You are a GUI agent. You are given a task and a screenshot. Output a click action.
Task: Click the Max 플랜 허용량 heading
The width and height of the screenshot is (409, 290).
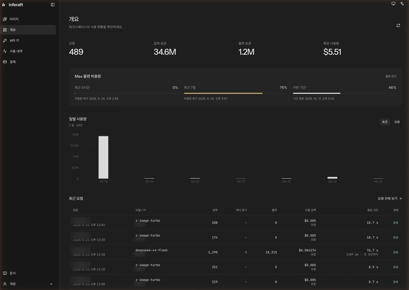click(x=88, y=76)
